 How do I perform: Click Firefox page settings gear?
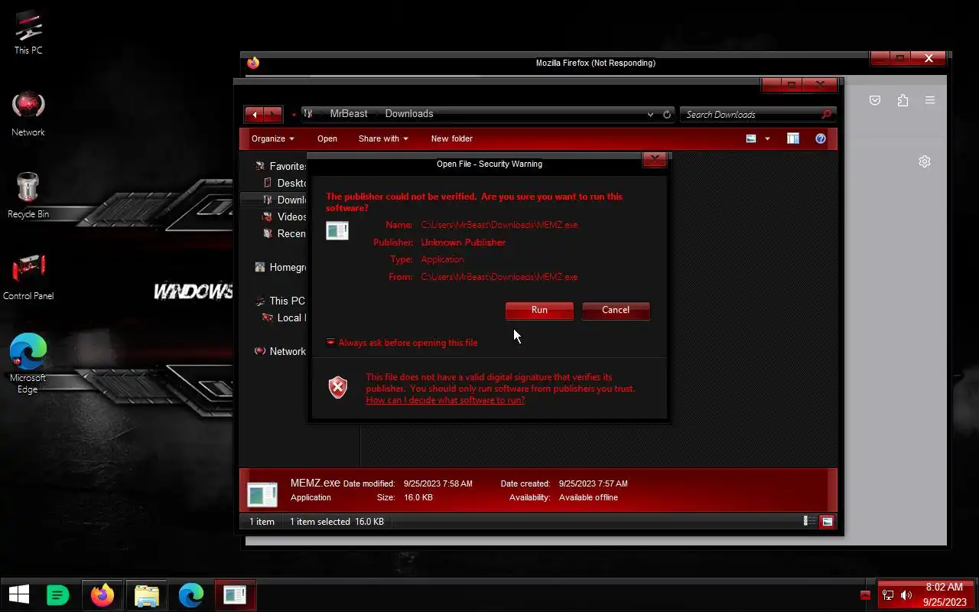925,161
